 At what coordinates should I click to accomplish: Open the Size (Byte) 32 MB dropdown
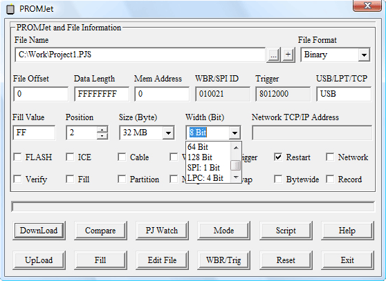click(168, 133)
